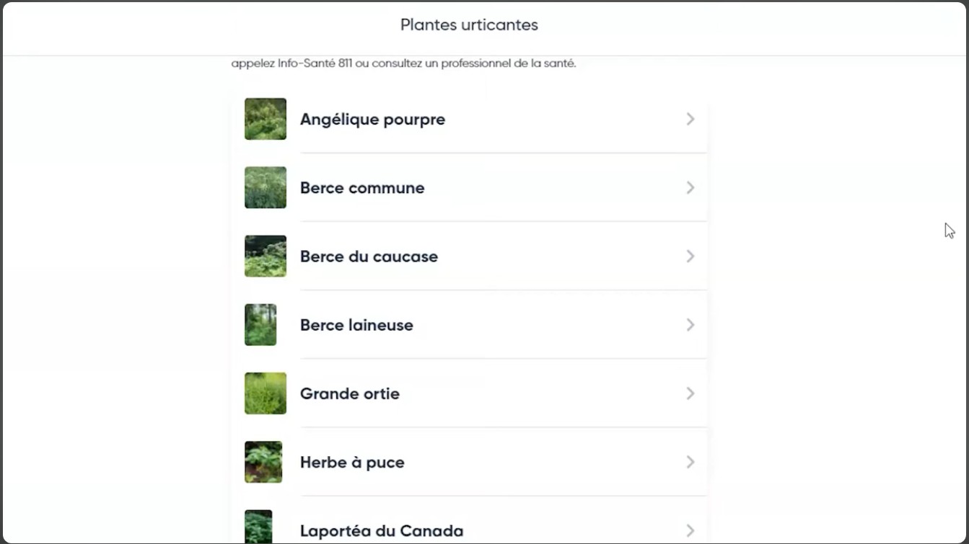Open Laportéa du Canada via chevron

tap(690, 530)
